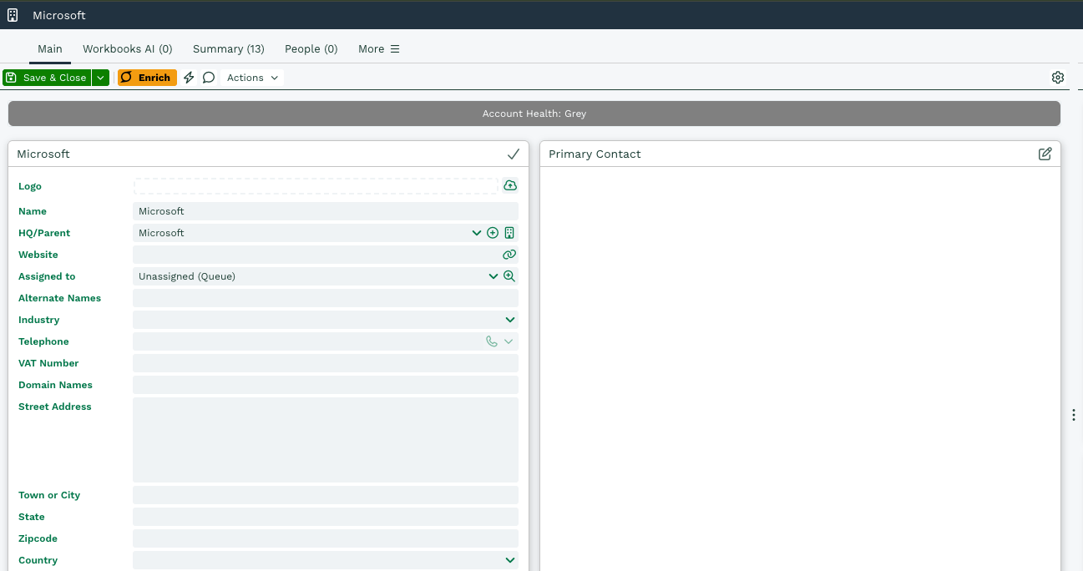The image size is (1083, 571).
Task: Click the Name input field
Action: click(x=326, y=211)
